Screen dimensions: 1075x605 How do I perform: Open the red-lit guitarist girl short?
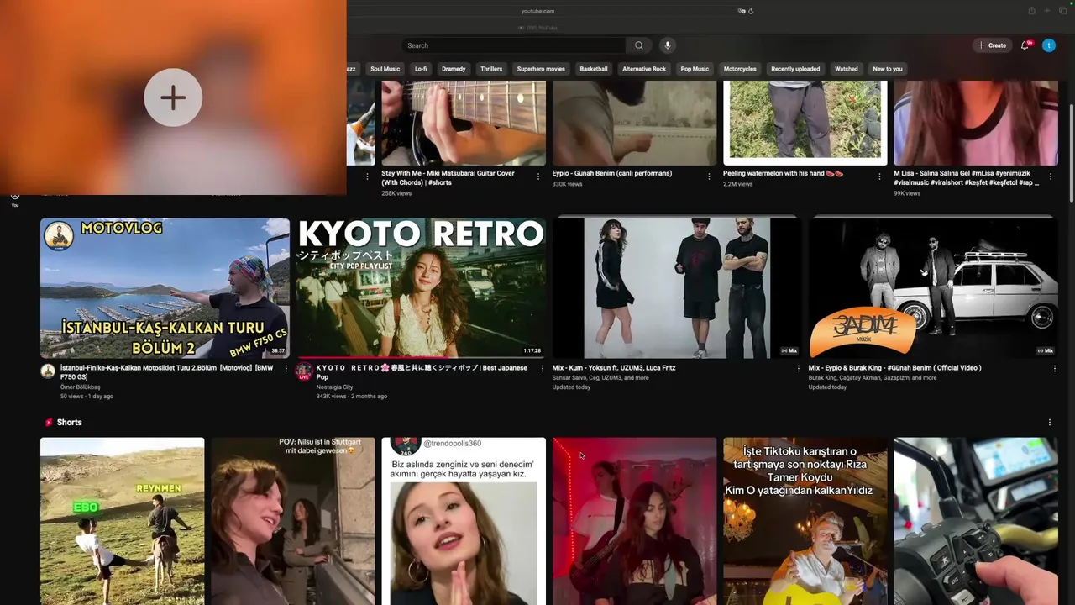[634, 521]
